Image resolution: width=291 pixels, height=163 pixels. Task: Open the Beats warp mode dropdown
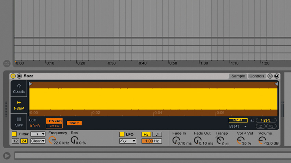coord(238,127)
